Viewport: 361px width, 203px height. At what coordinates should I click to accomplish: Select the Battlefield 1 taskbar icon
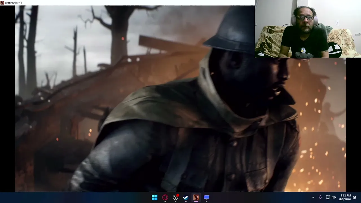[196, 197]
